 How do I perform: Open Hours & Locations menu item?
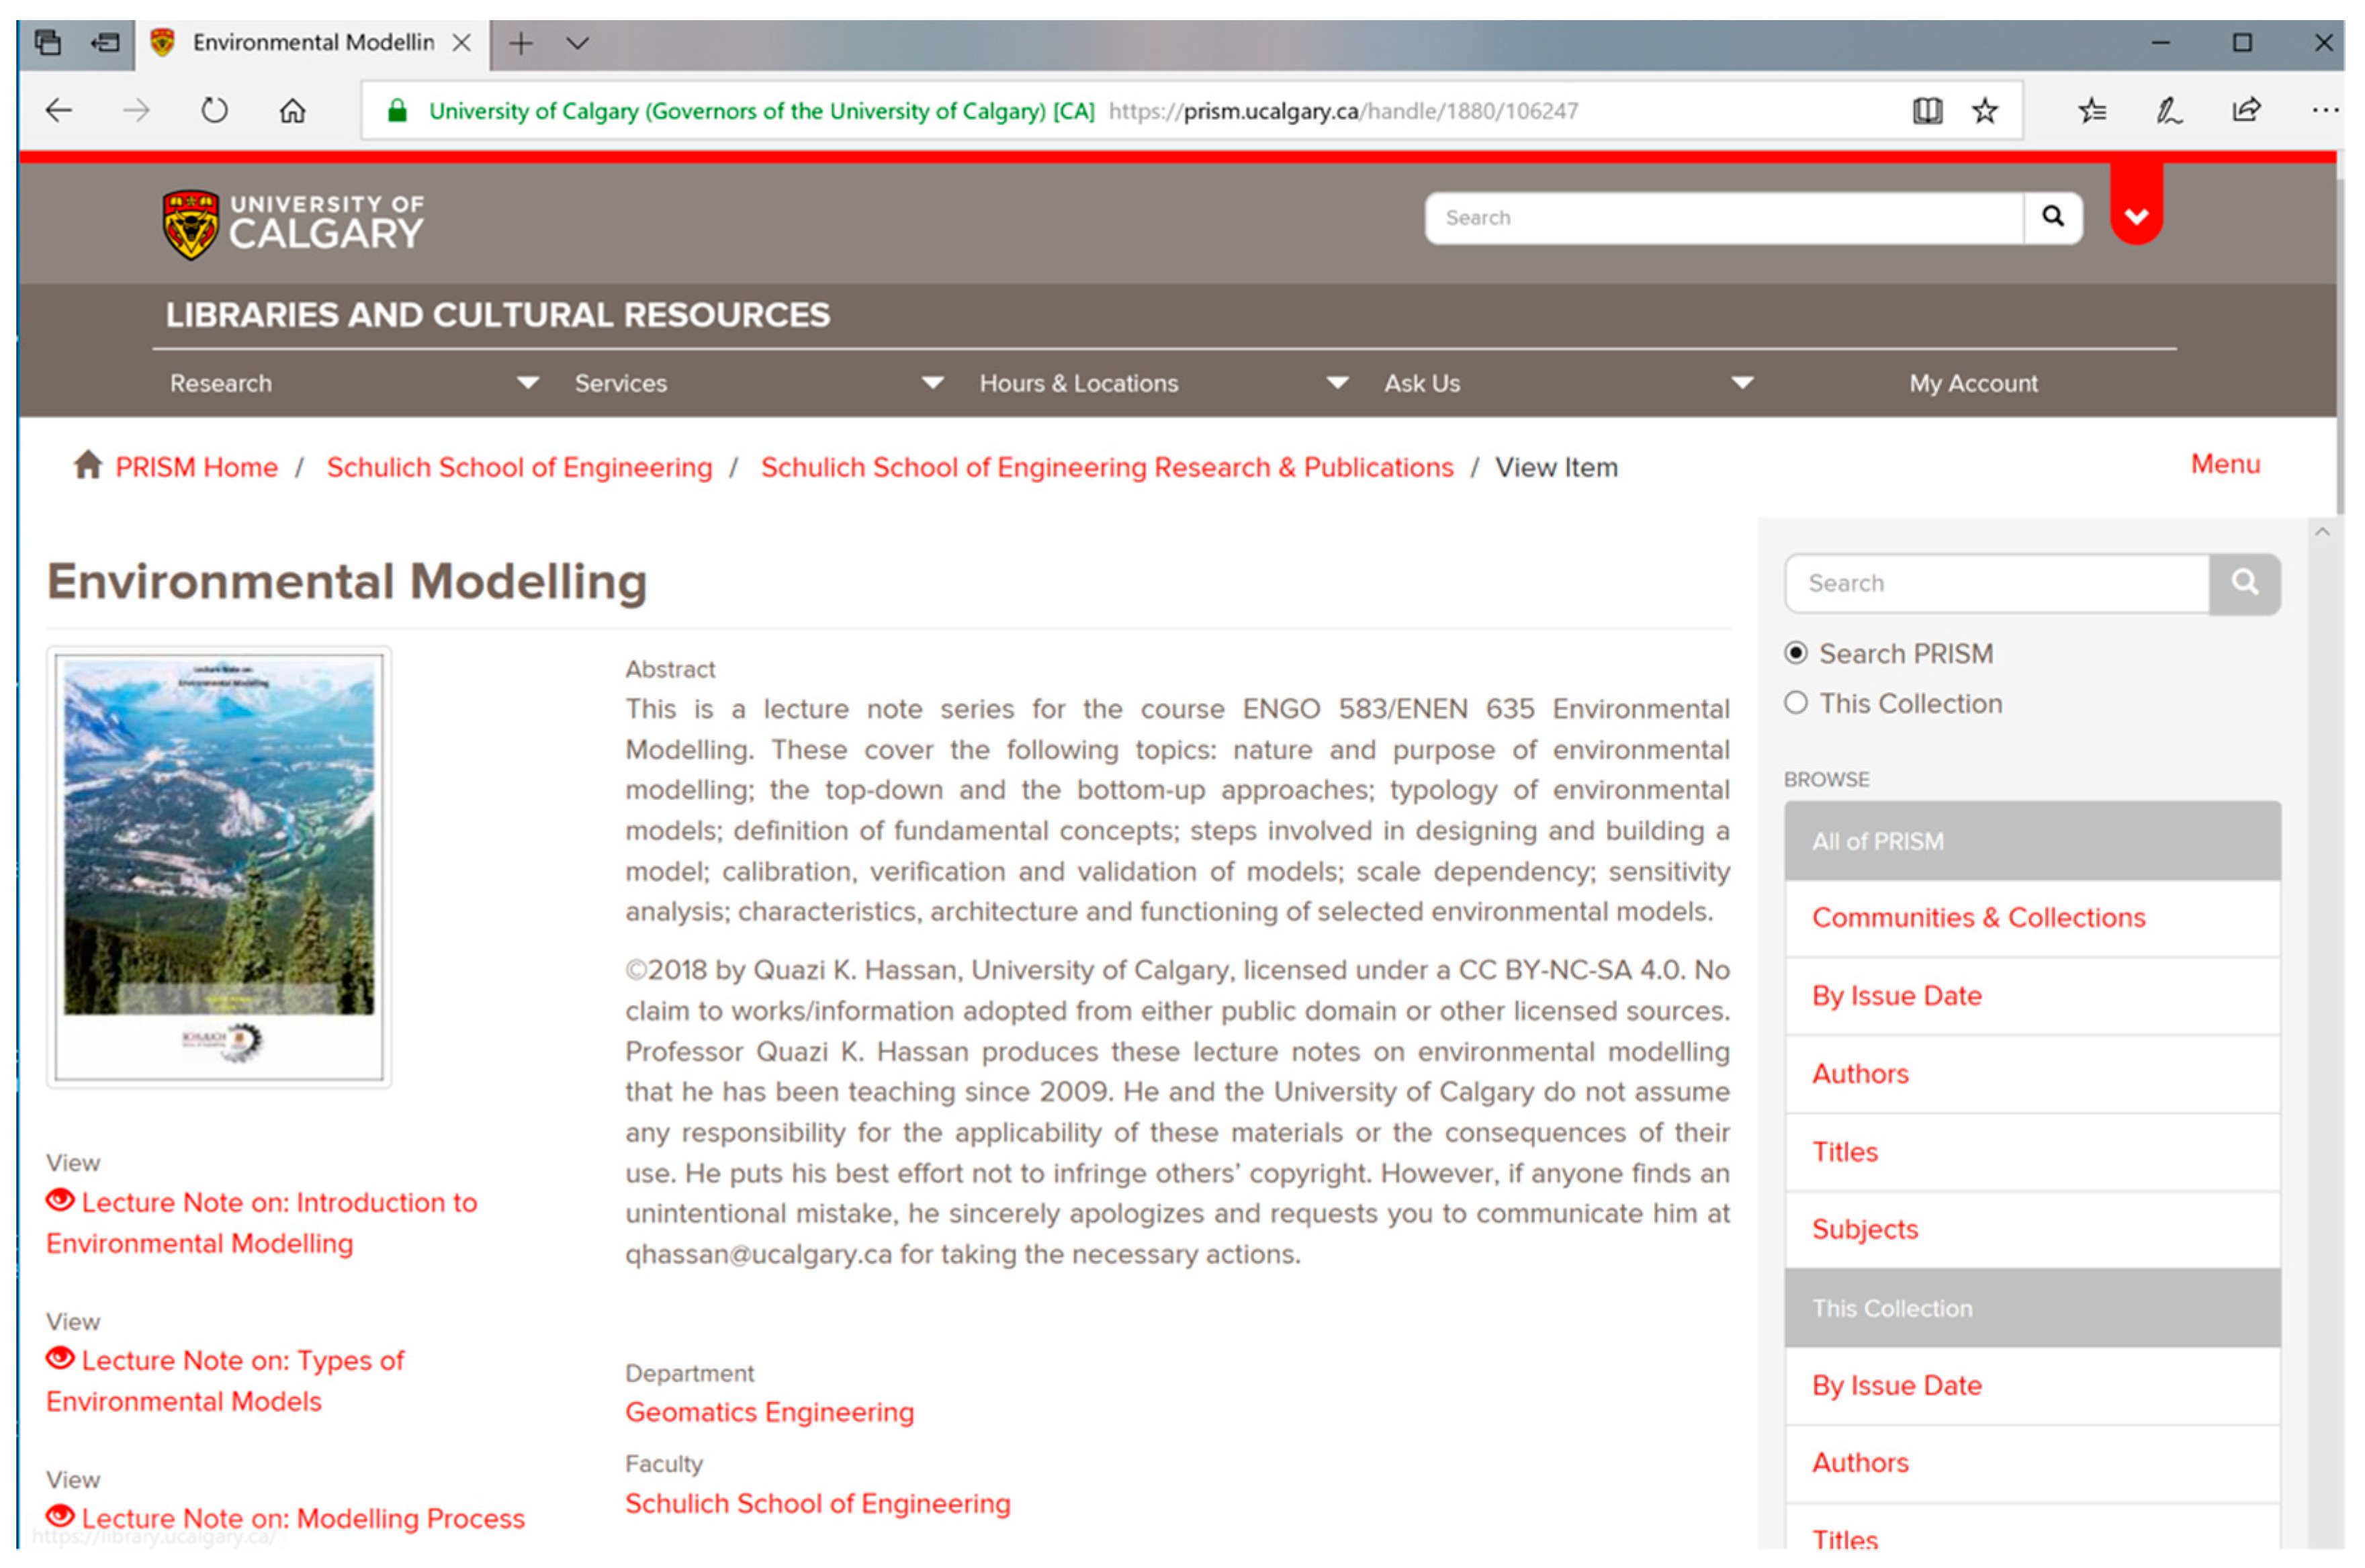coord(1079,383)
